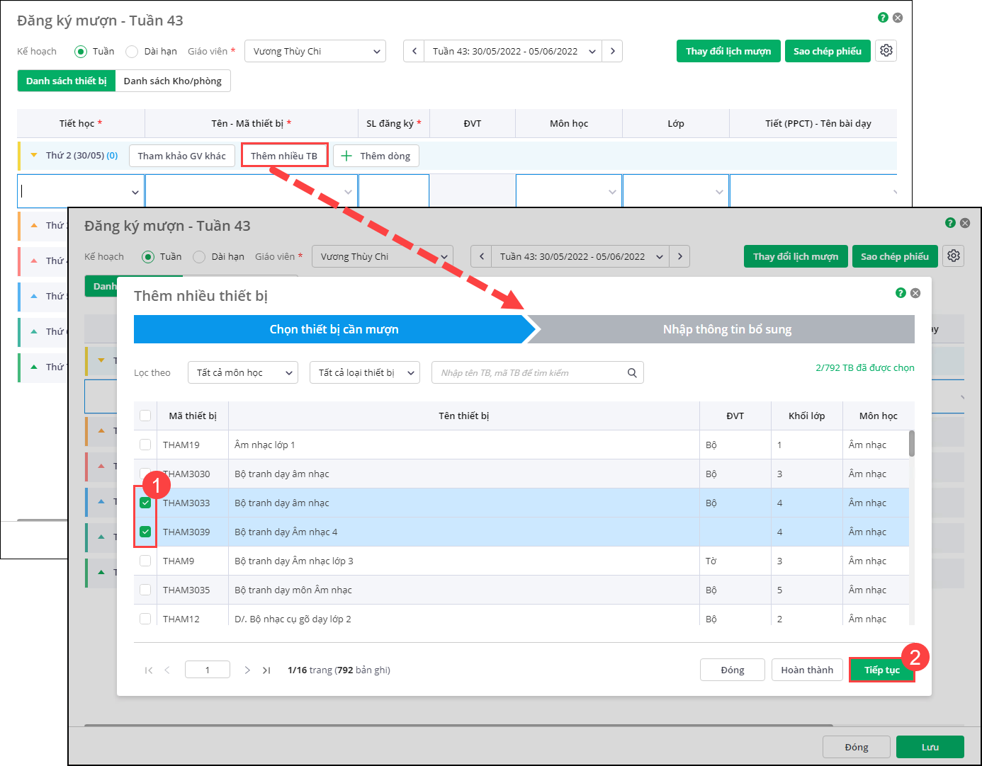This screenshot has height=766, width=982.
Task: Close the Thêm nhiều thiết bị dialog
Action: pos(915,293)
